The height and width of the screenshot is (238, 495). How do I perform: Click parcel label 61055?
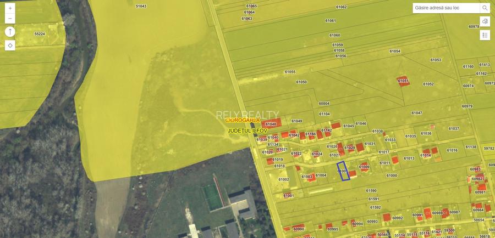[290, 72]
